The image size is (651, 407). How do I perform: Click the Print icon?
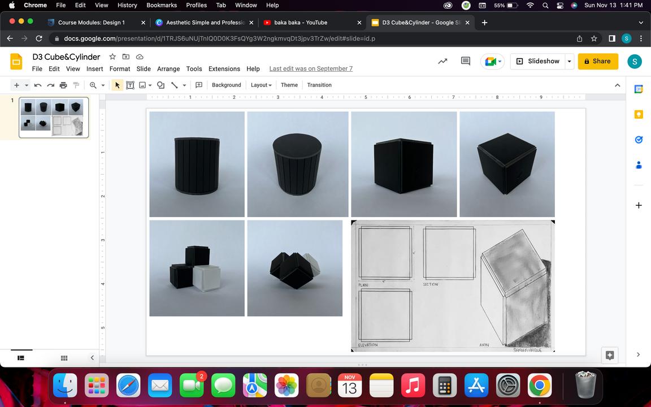coord(63,85)
